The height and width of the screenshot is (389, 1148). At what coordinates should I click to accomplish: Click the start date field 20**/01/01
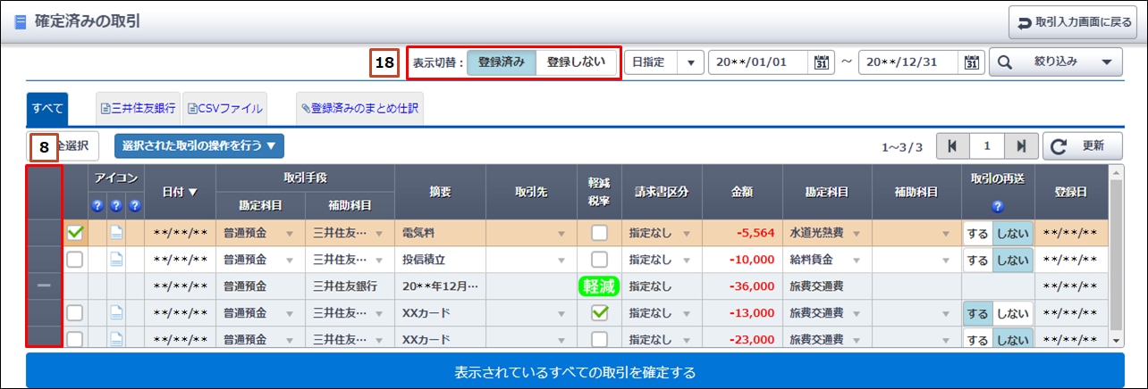[x=760, y=62]
